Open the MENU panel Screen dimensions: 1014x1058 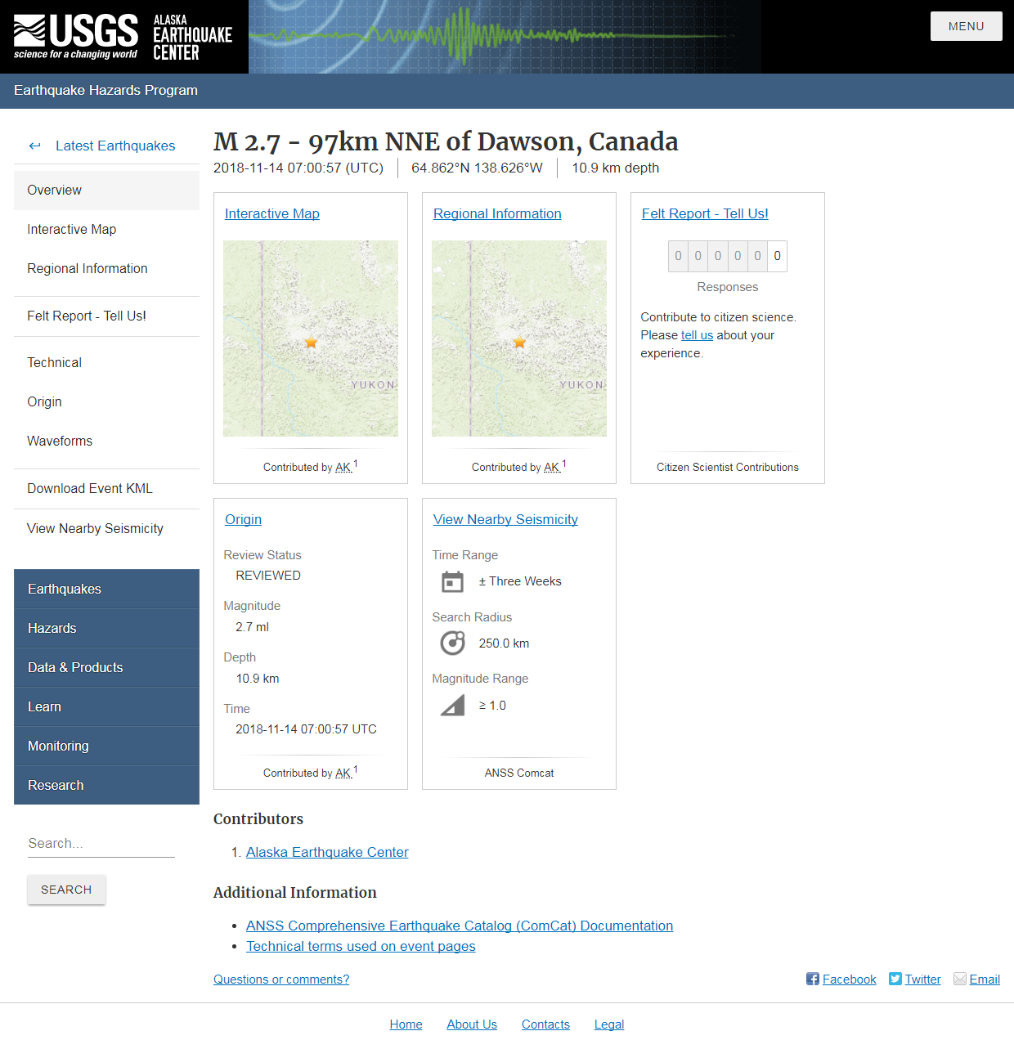point(966,25)
